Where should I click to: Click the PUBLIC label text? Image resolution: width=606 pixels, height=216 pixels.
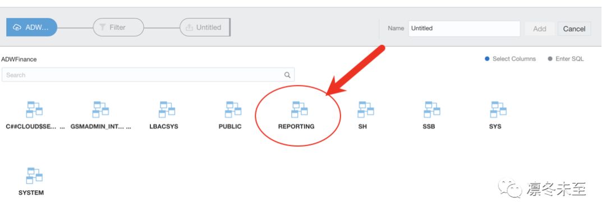point(230,126)
